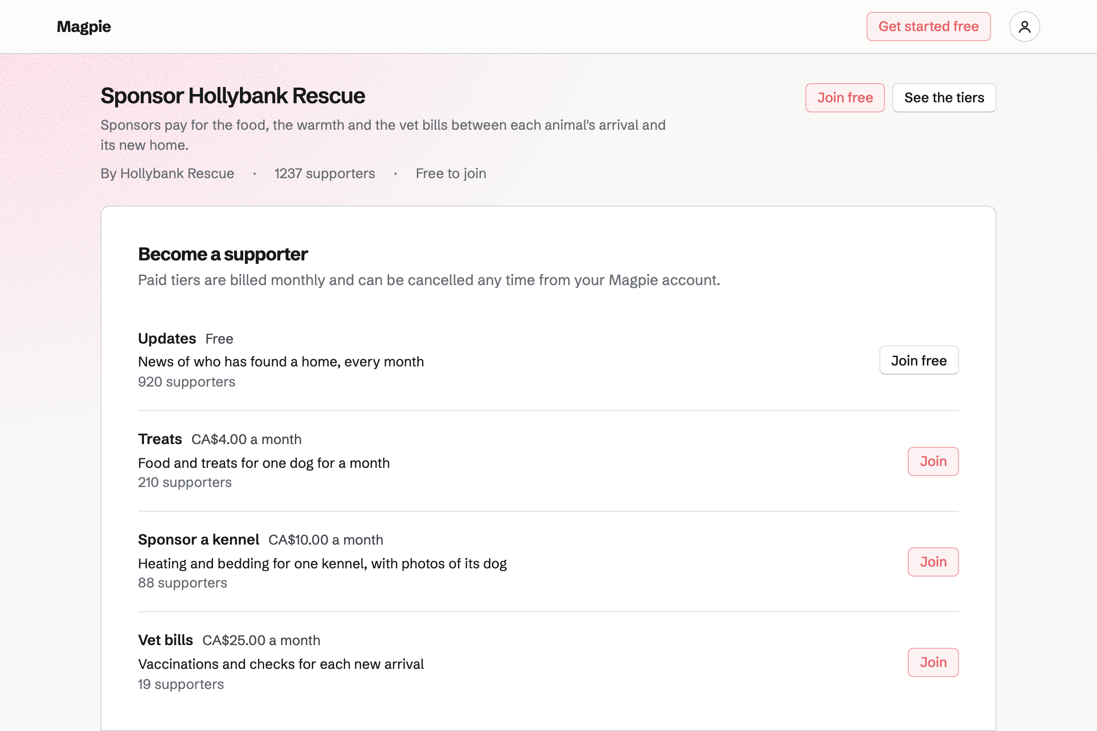Viewport: 1097px width, 731px height.
Task: Click Join free beside the page title
Action: pyautogui.click(x=845, y=98)
